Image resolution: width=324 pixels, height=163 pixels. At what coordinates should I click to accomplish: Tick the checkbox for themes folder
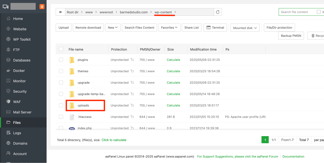(x=61, y=71)
